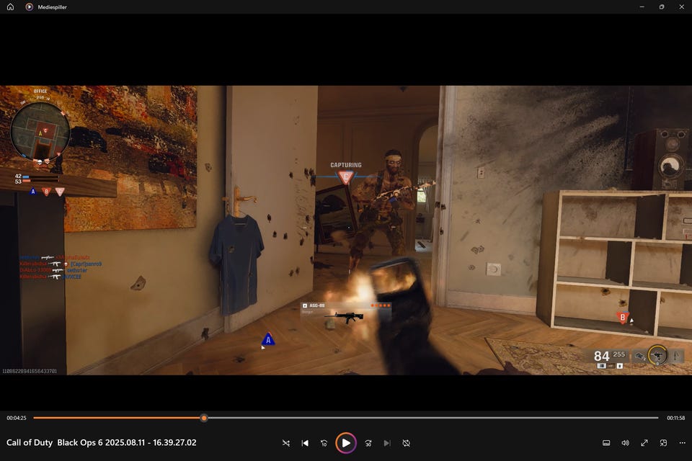Click the total duration 00:11:58
The image size is (692, 461).
tap(675, 418)
